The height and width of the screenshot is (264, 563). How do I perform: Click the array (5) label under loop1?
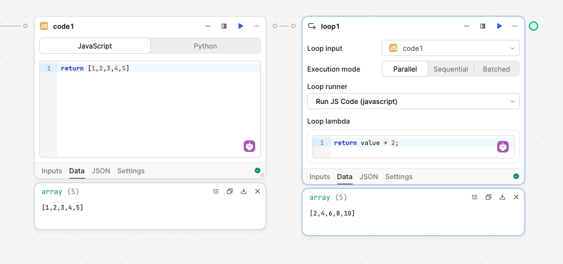click(328, 198)
